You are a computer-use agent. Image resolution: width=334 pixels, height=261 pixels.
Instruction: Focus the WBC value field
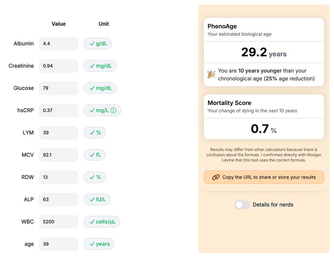click(x=58, y=222)
